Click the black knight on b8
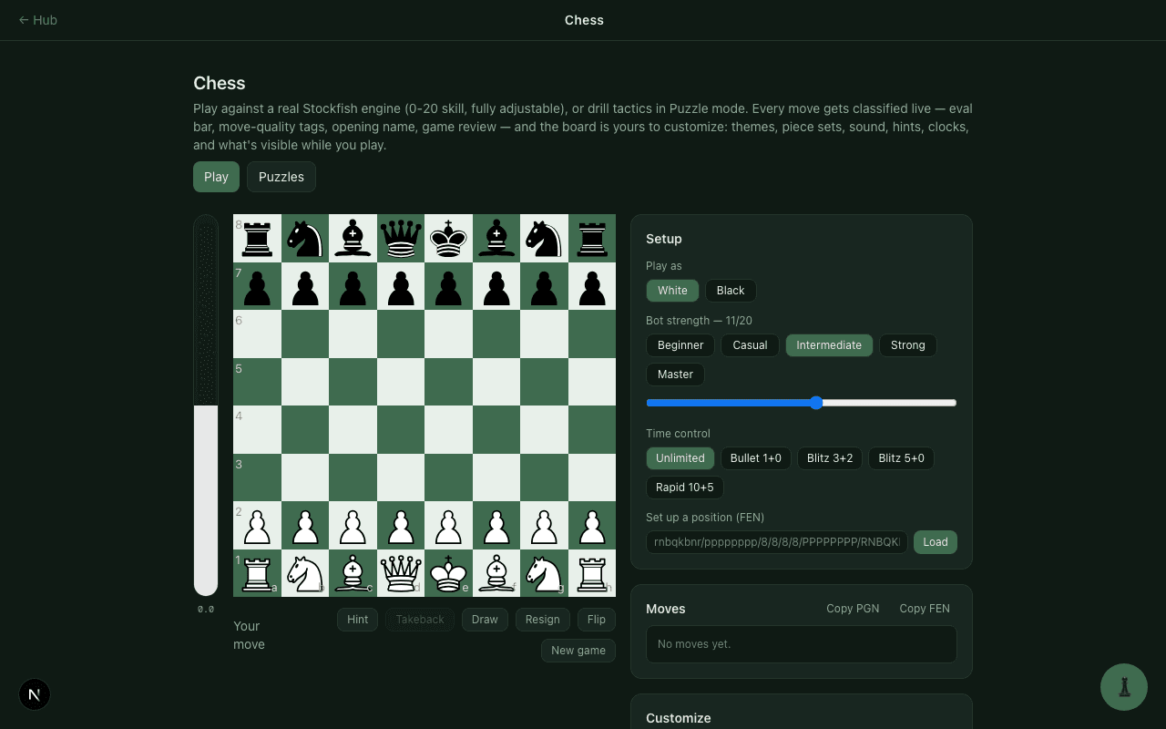Image resolution: width=1166 pixels, height=729 pixels. click(x=305, y=238)
